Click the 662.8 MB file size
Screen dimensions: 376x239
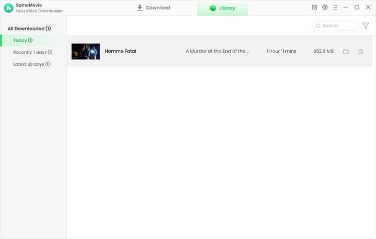tap(323, 51)
